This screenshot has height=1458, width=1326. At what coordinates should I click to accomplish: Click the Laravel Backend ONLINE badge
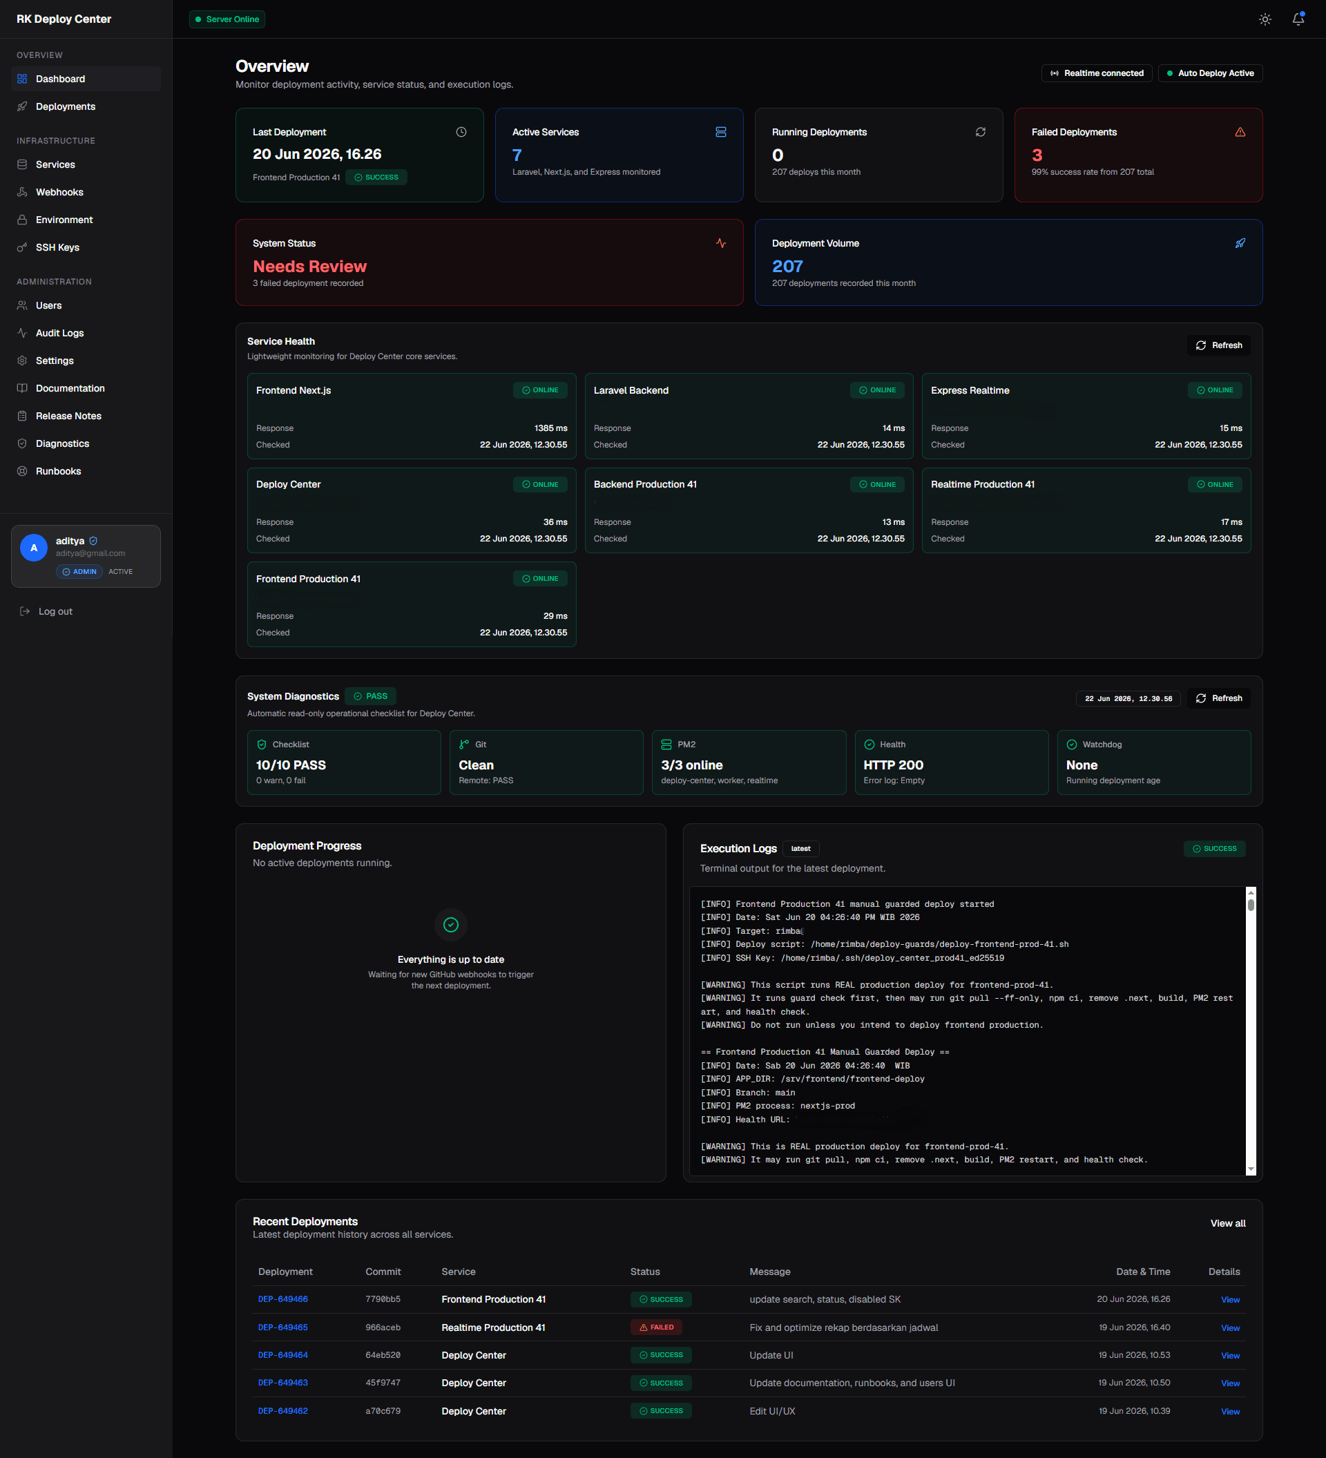pyautogui.click(x=877, y=390)
